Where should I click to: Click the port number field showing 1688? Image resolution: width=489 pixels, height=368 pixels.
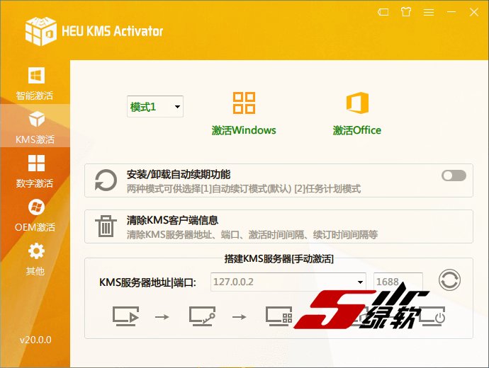tap(398, 282)
